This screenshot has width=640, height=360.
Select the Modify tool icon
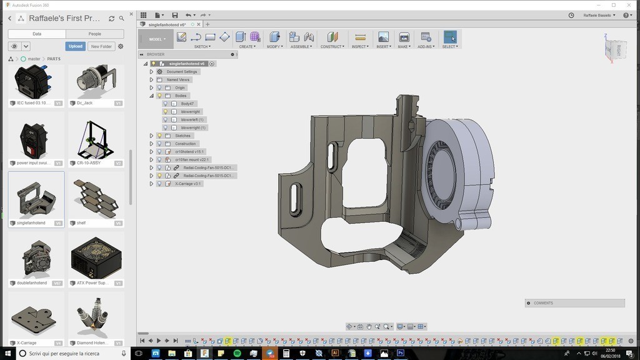[x=276, y=37]
